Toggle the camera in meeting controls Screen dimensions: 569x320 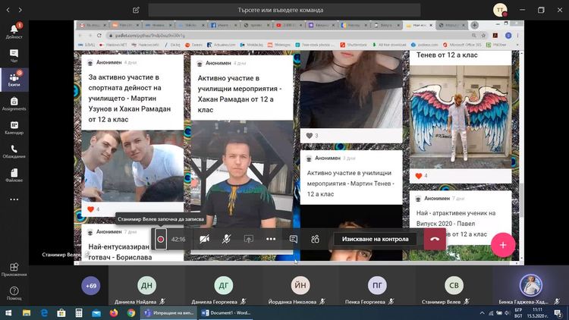pos(204,239)
